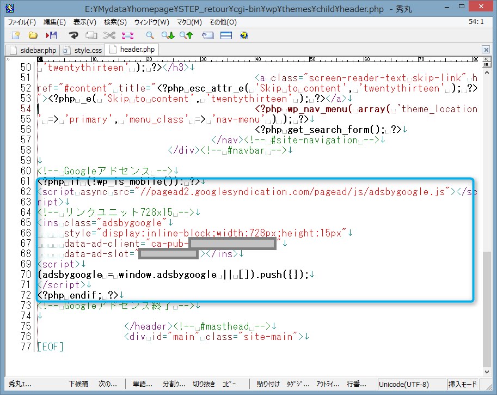Click the 秀丸エ... function key button
Image resolution: width=497 pixels, height=395 pixels.
click(x=20, y=384)
